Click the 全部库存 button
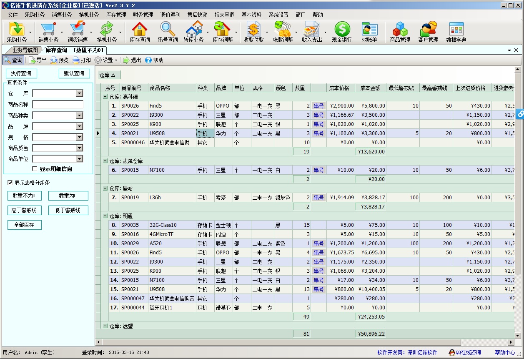Viewport: 524px width, 359px height. point(25,225)
